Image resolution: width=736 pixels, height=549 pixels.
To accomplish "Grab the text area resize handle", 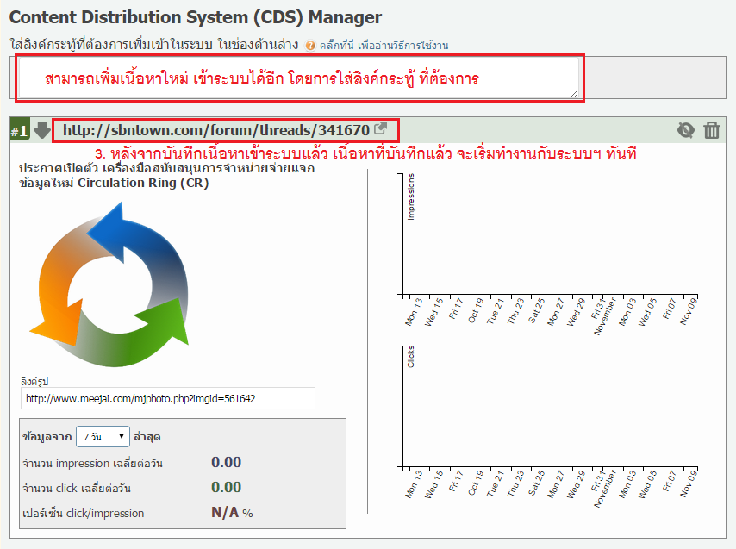I will [574, 92].
